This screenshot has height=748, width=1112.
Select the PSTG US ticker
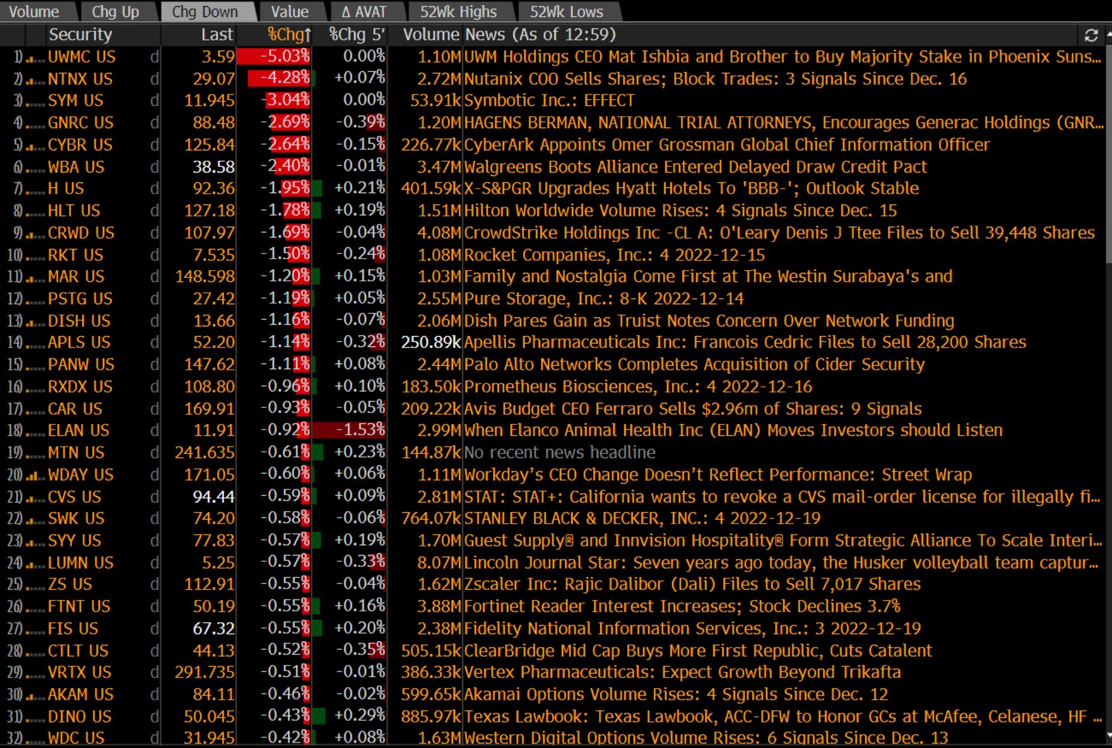pyautogui.click(x=80, y=299)
